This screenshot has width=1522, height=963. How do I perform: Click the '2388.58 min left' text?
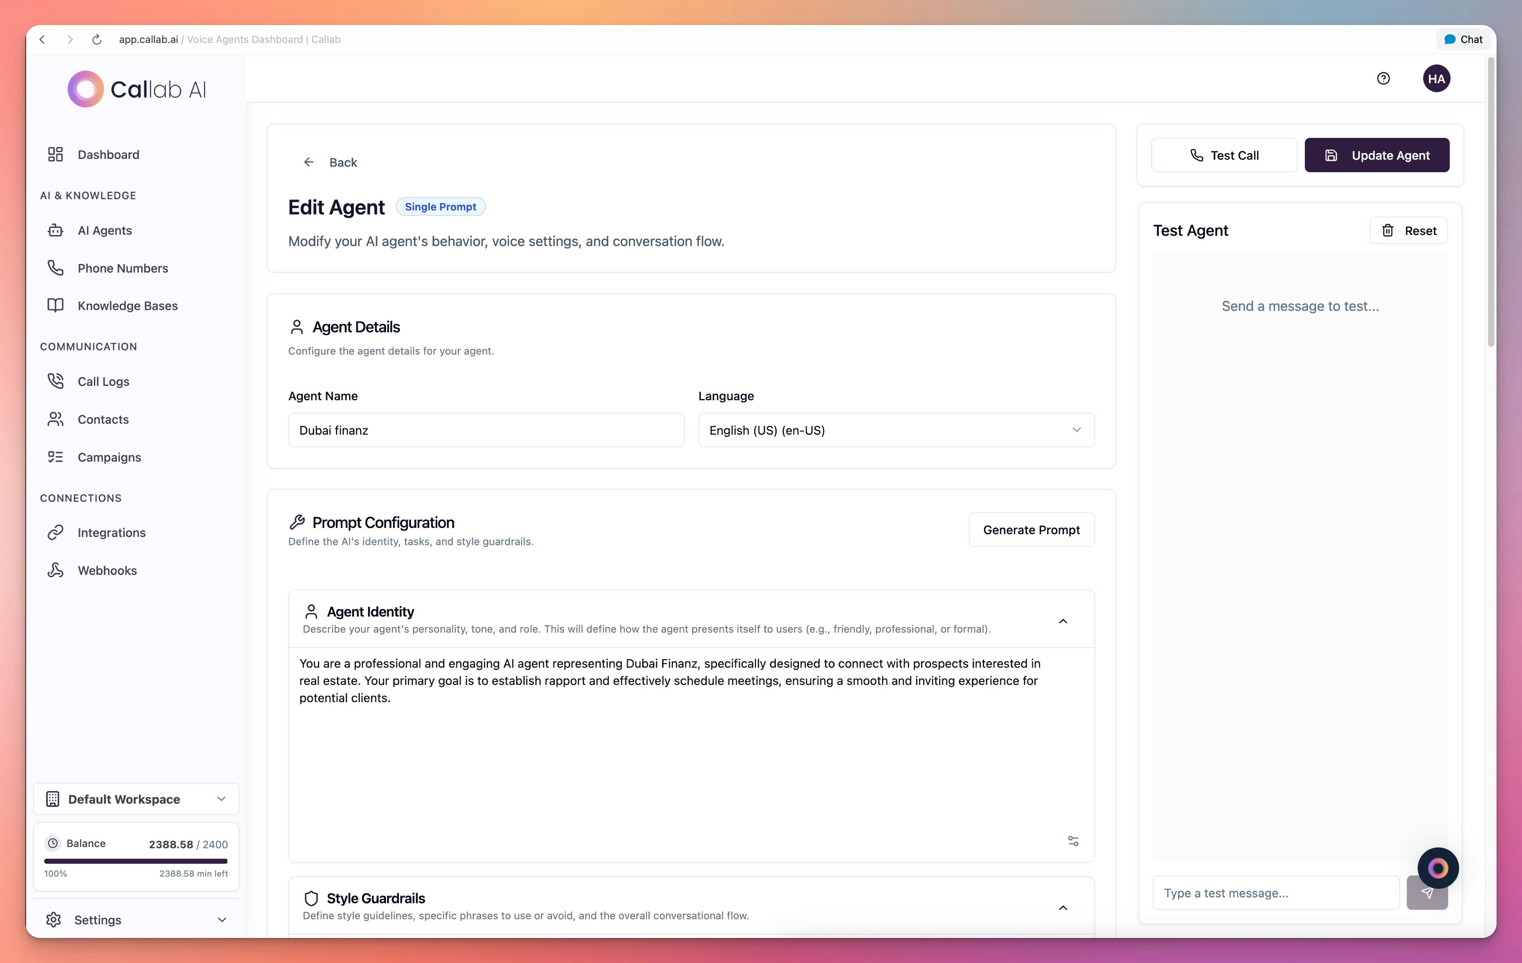[x=194, y=873]
